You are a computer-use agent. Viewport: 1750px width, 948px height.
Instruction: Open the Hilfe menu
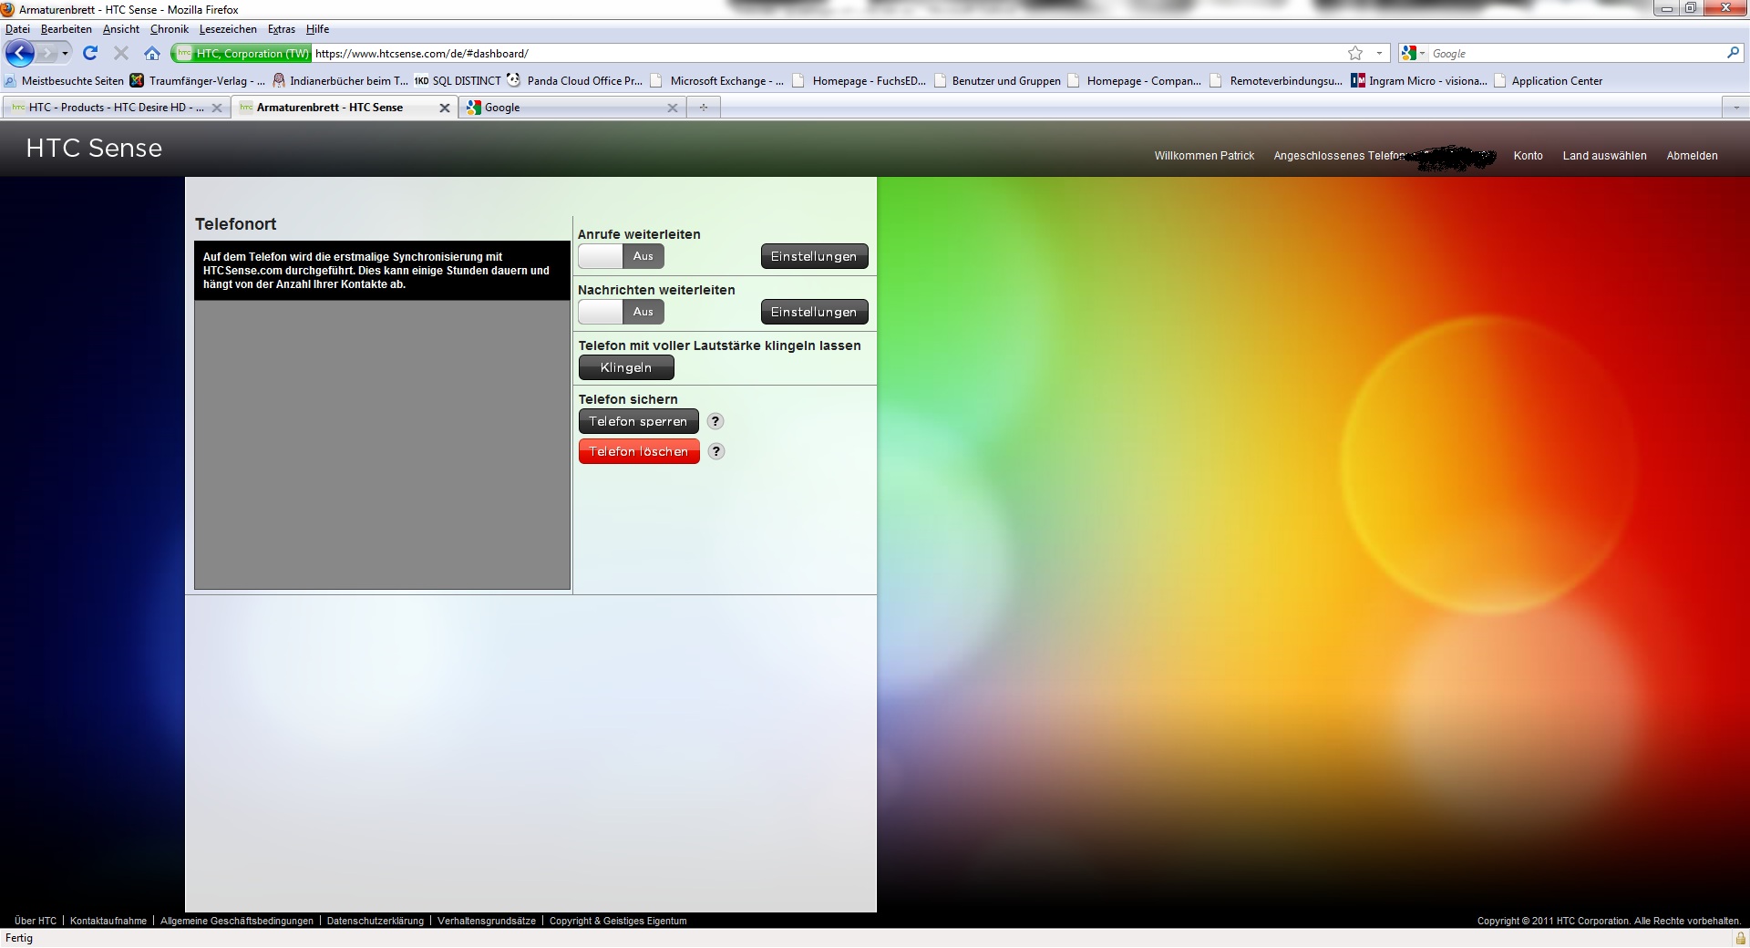coord(317,29)
